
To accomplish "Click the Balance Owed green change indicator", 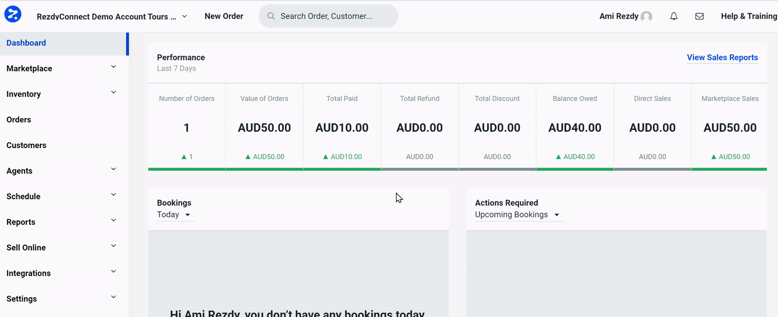I will 575,157.
